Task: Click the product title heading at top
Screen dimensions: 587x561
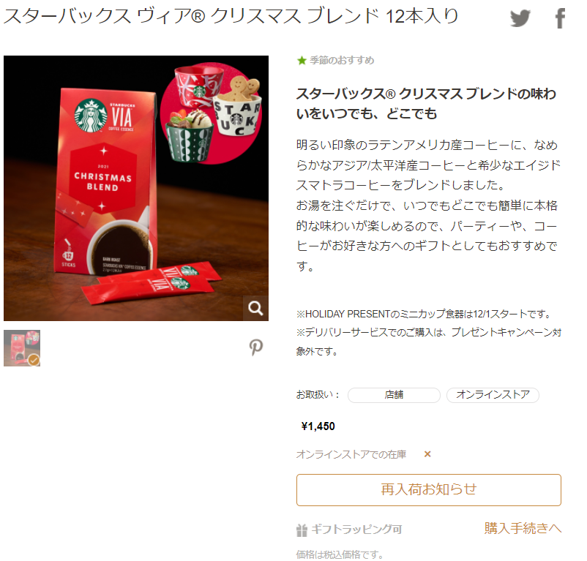Action: (231, 16)
